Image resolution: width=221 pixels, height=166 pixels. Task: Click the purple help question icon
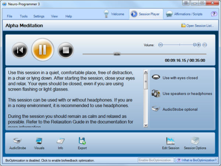214,14
